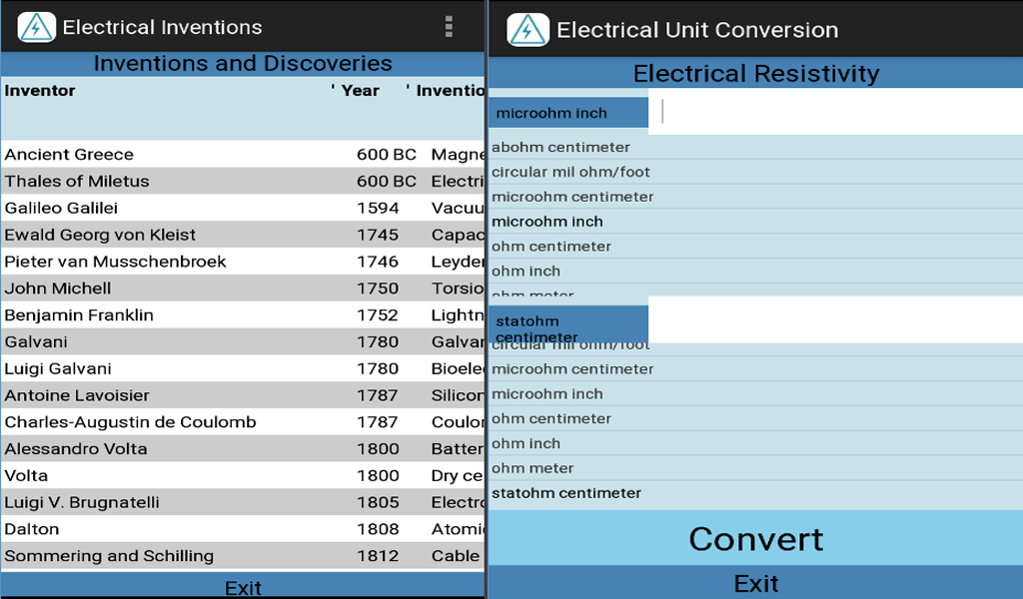
Task: Open the overflow menu in Electrical Inventions
Action: [449, 27]
